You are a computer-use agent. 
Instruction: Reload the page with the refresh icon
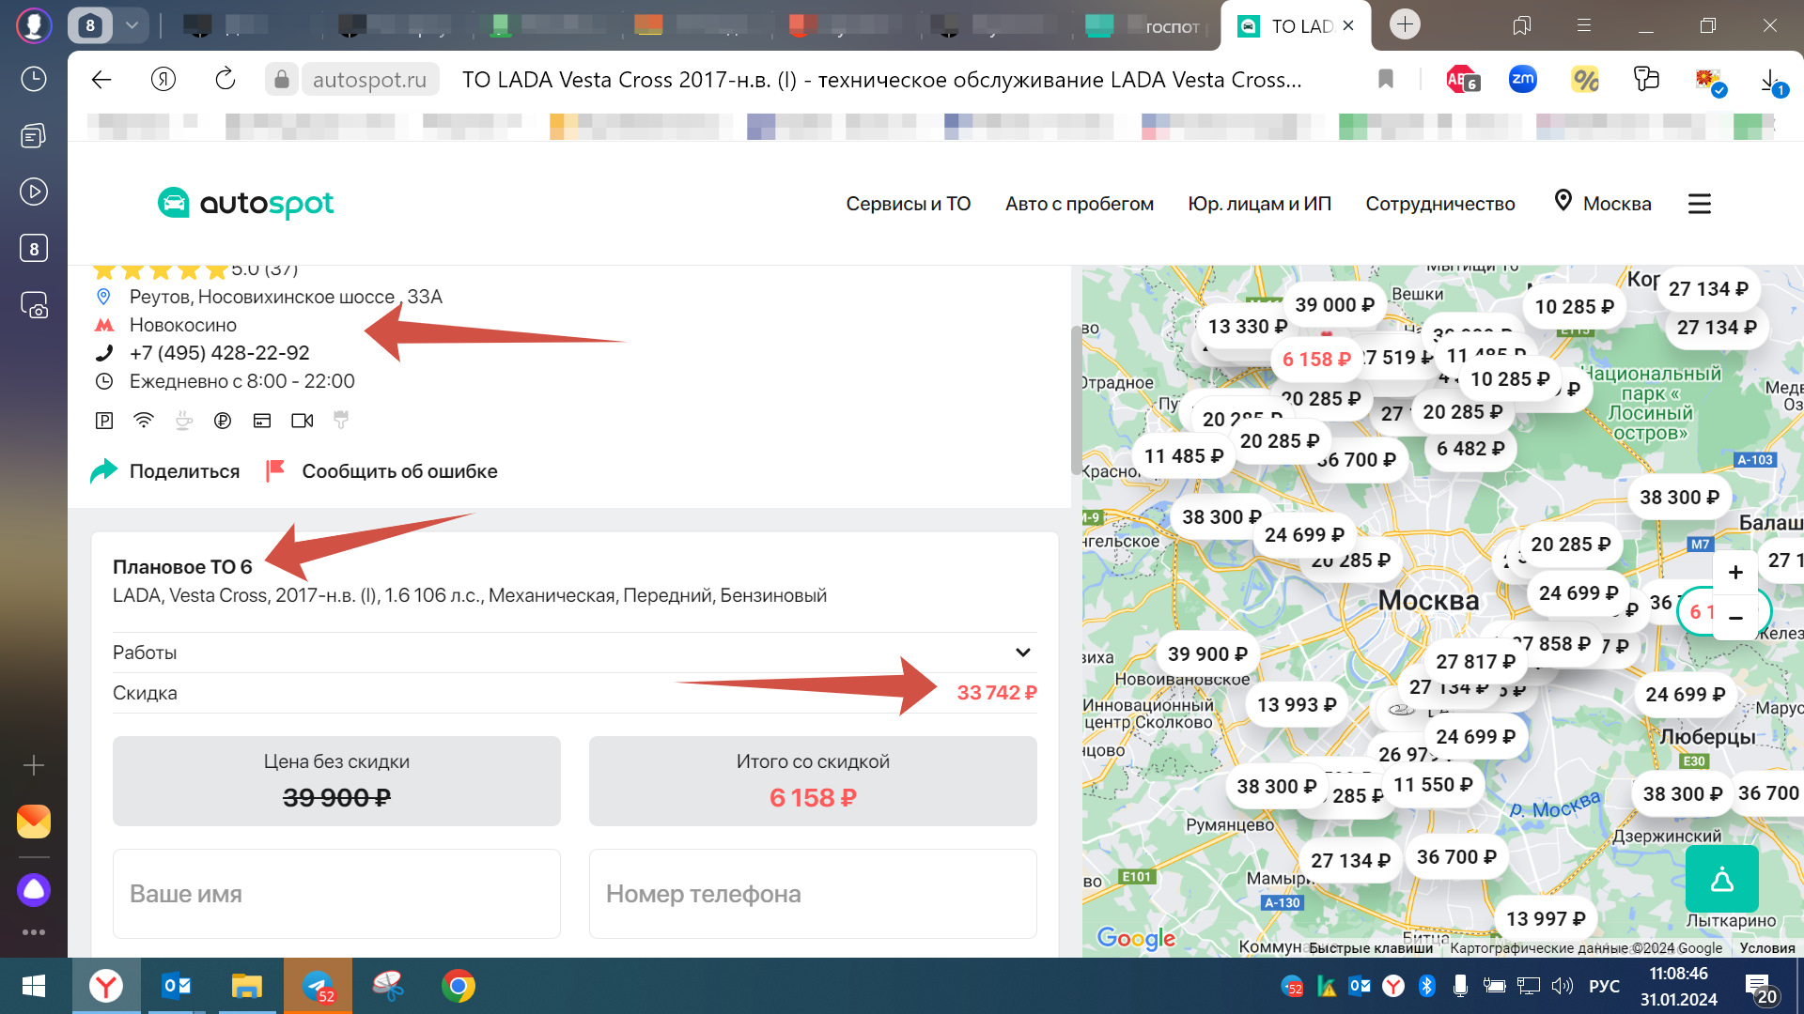tap(225, 80)
